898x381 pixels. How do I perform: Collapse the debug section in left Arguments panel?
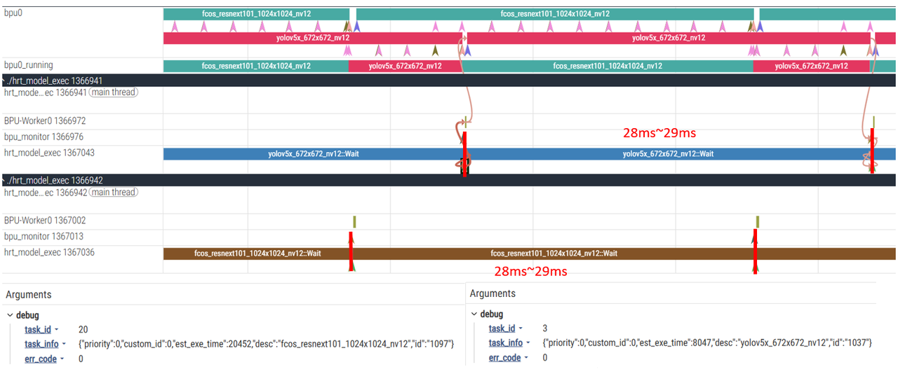tap(11, 316)
